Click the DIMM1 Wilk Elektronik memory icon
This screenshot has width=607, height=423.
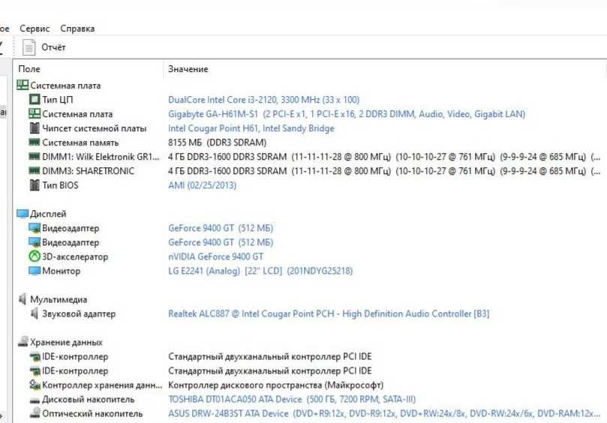pyautogui.click(x=35, y=157)
